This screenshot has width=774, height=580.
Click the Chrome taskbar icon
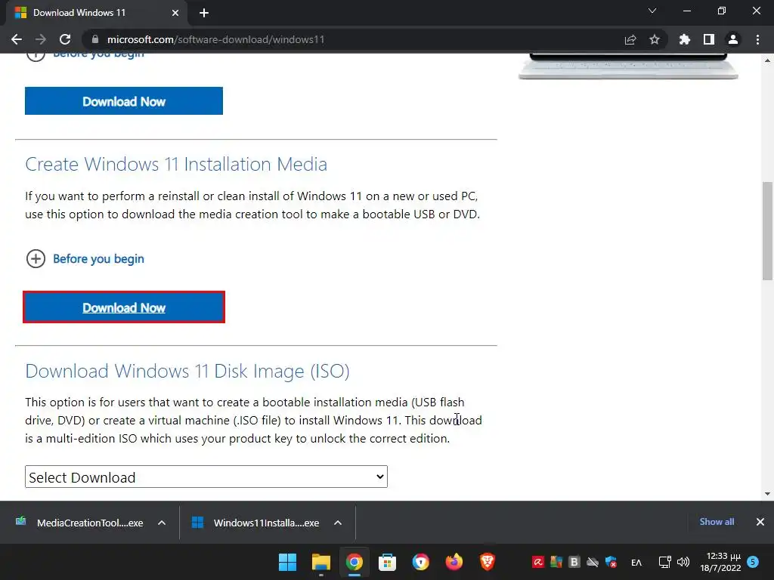(x=354, y=562)
